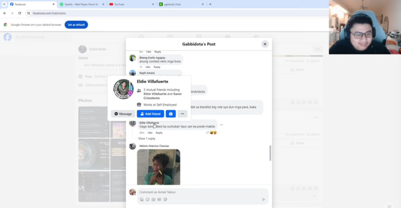401x208 pixels.
Task: Open the more options menu in Eldie's hover card
Action: (x=182, y=114)
